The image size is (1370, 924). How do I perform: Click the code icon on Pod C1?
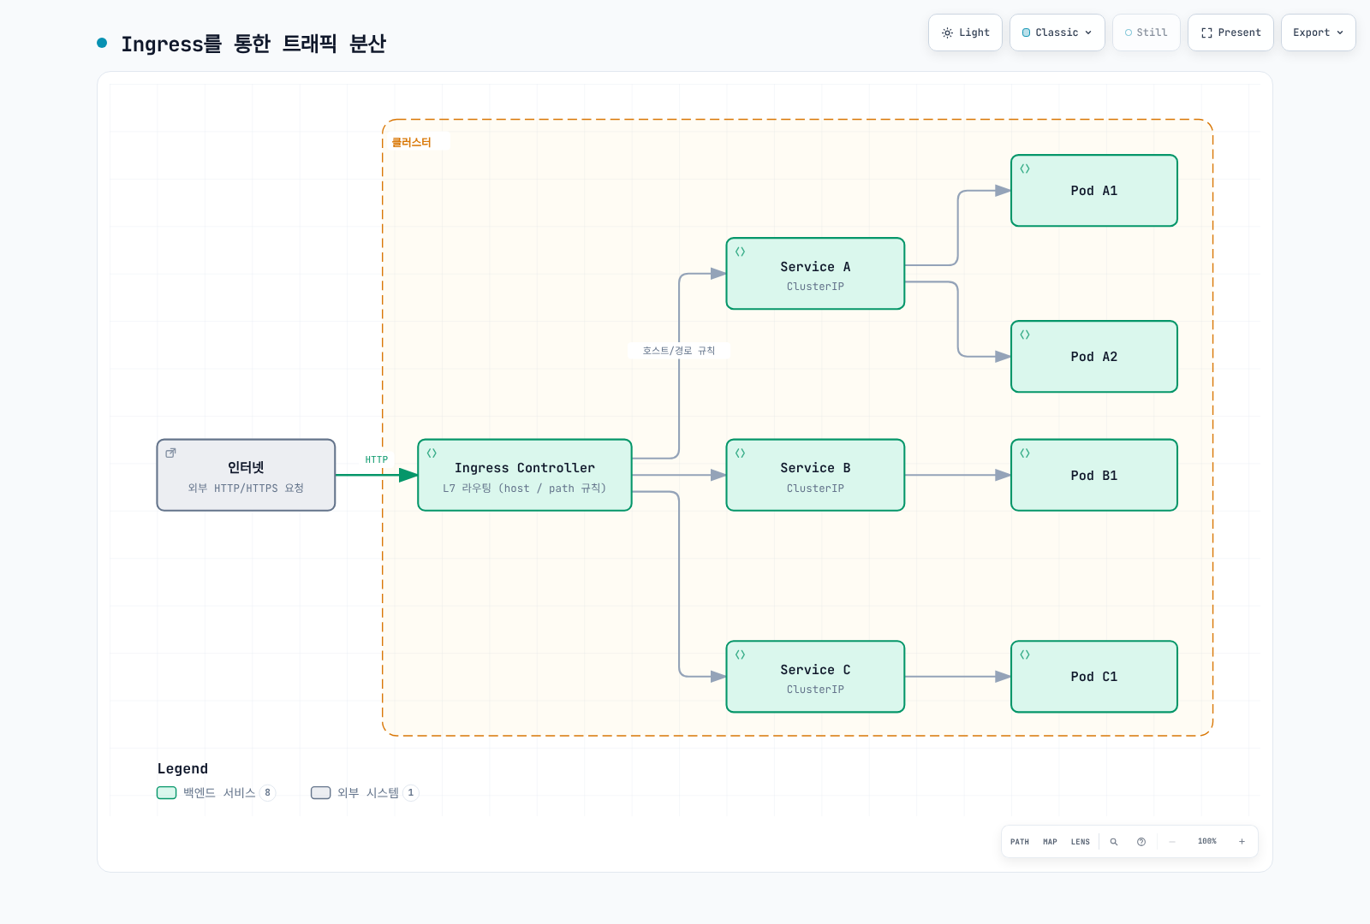pos(1025,654)
